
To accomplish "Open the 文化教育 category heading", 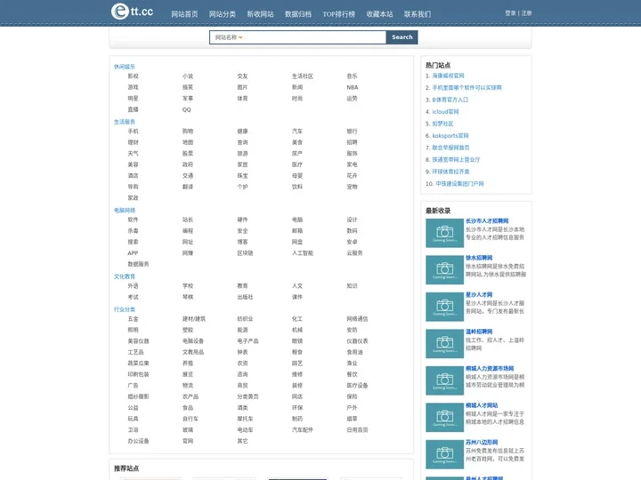I will 125,276.
